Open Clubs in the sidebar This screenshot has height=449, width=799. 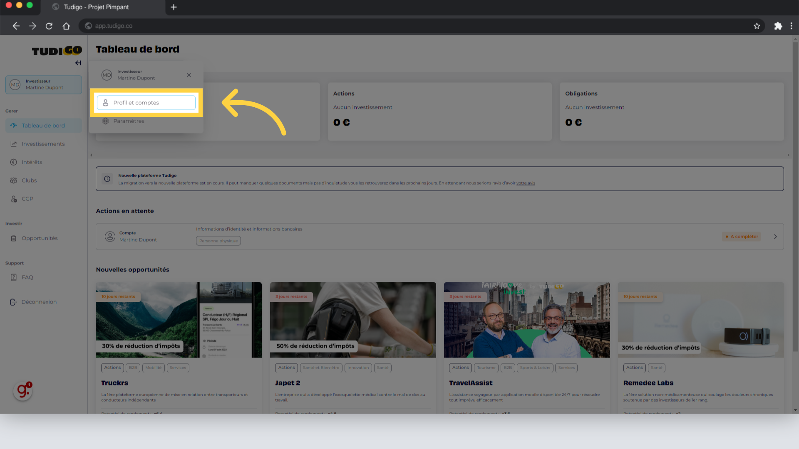point(44,180)
